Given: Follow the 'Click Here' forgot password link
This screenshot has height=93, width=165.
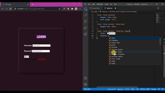Looking at the screenshot, I should pyautogui.click(x=42, y=59).
